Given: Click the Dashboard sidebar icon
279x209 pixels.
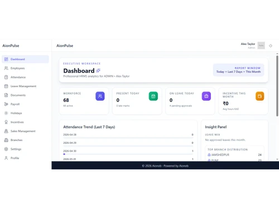Looking at the screenshot, I should [x=6, y=59].
